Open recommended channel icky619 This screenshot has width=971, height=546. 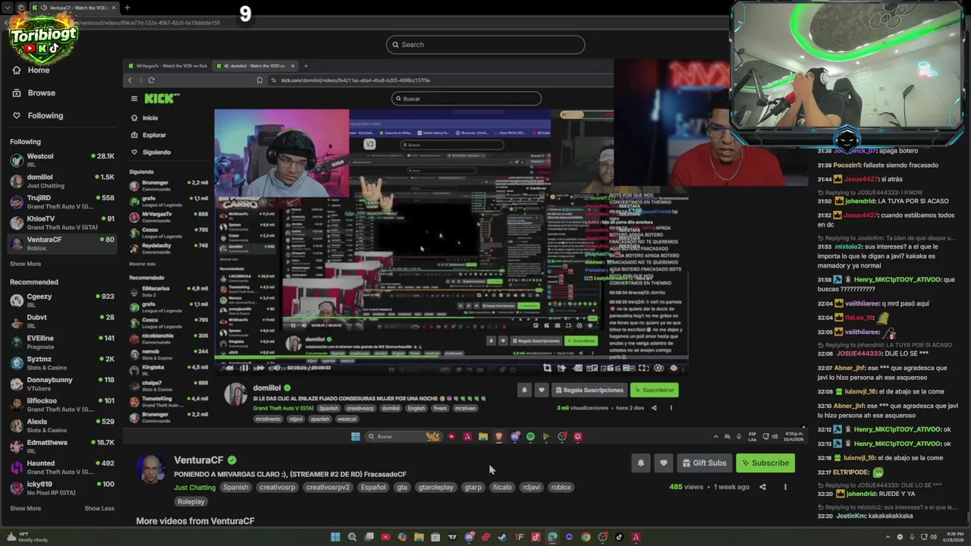(x=62, y=488)
